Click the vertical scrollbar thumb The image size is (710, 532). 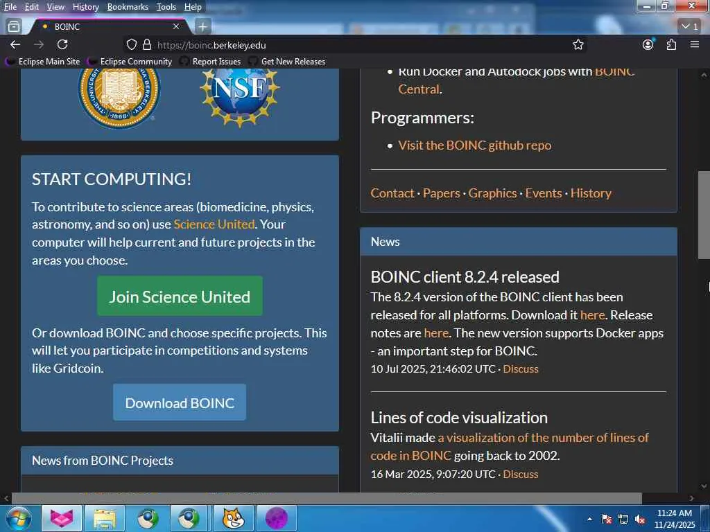704,215
